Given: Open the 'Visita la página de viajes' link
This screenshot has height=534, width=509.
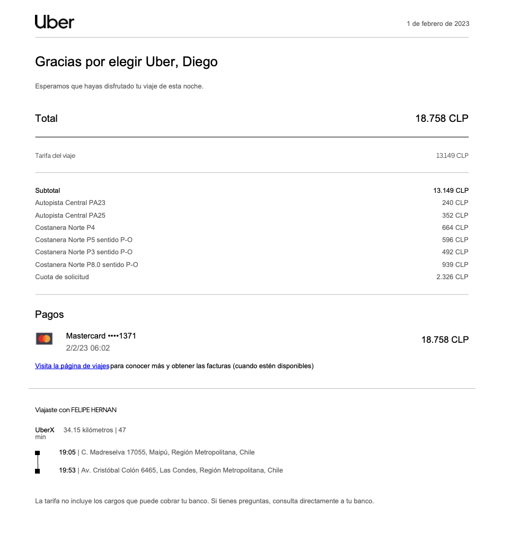Looking at the screenshot, I should [72, 366].
